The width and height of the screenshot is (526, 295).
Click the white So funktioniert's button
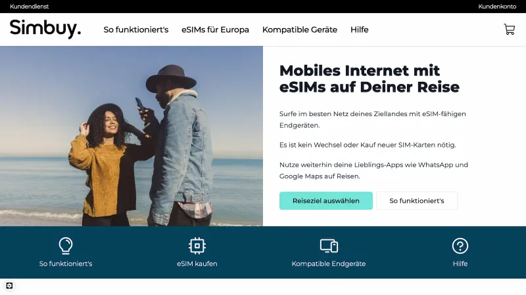click(417, 201)
